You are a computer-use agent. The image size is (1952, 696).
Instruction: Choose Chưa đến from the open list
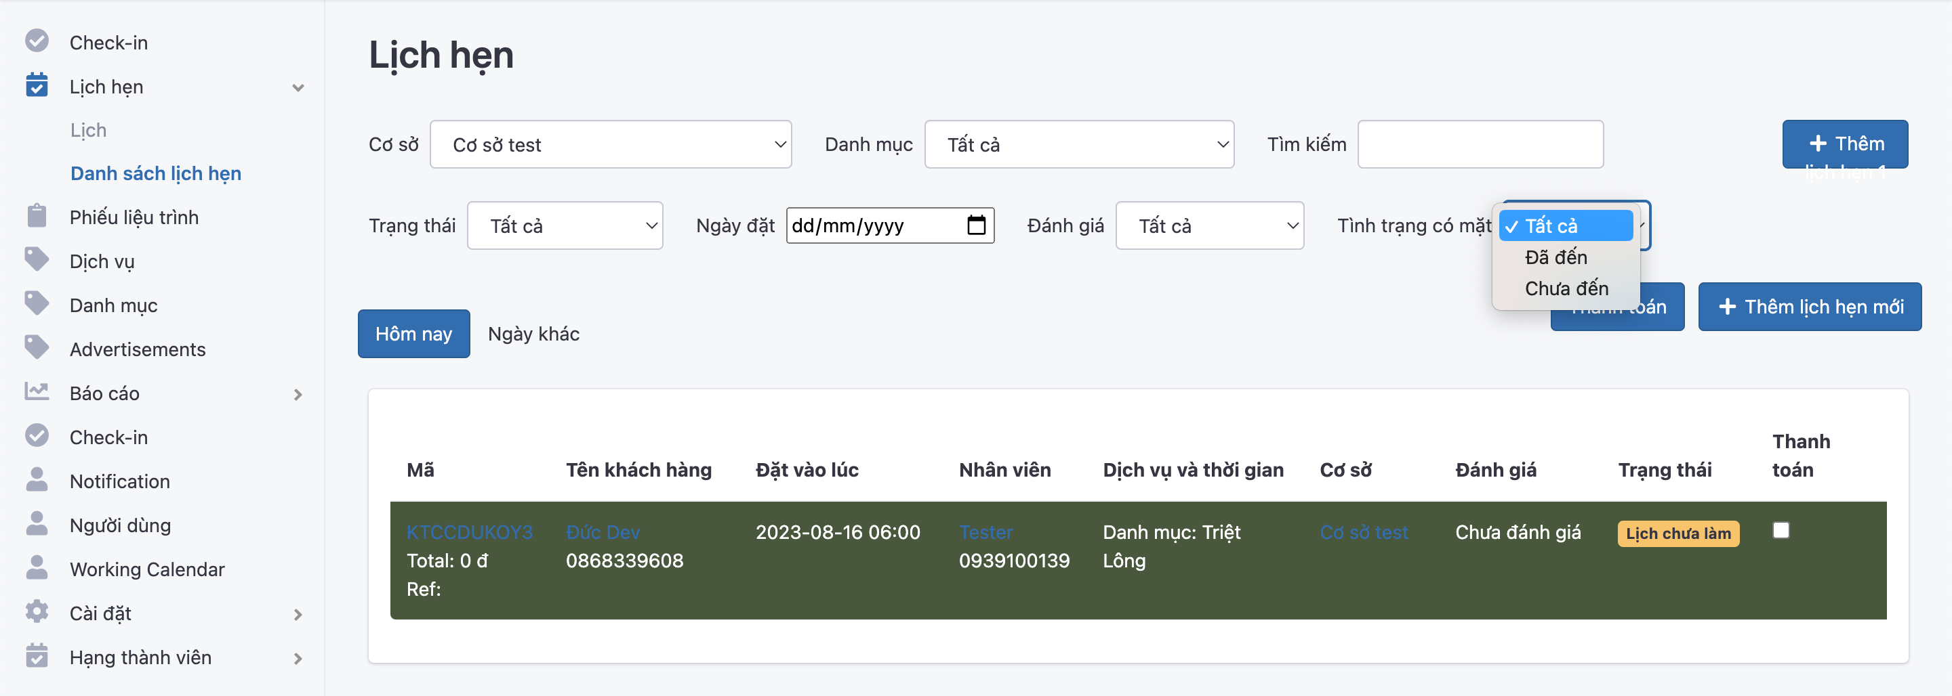[x=1566, y=288]
